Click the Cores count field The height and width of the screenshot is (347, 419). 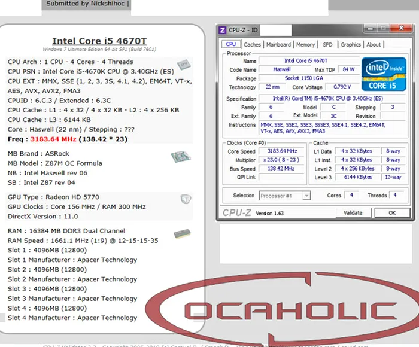351,195
